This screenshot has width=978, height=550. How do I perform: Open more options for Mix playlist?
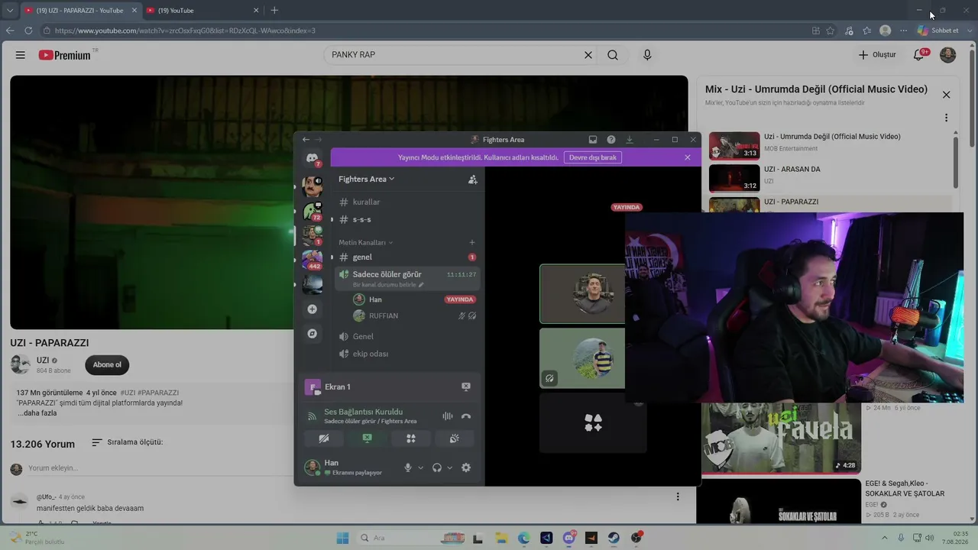pyautogui.click(x=946, y=118)
